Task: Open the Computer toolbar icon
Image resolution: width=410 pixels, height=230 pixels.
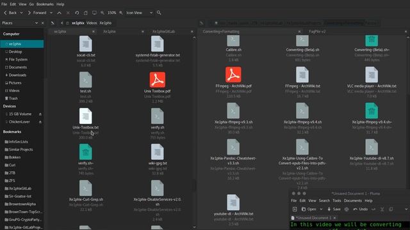Action: [x=94, y=13]
